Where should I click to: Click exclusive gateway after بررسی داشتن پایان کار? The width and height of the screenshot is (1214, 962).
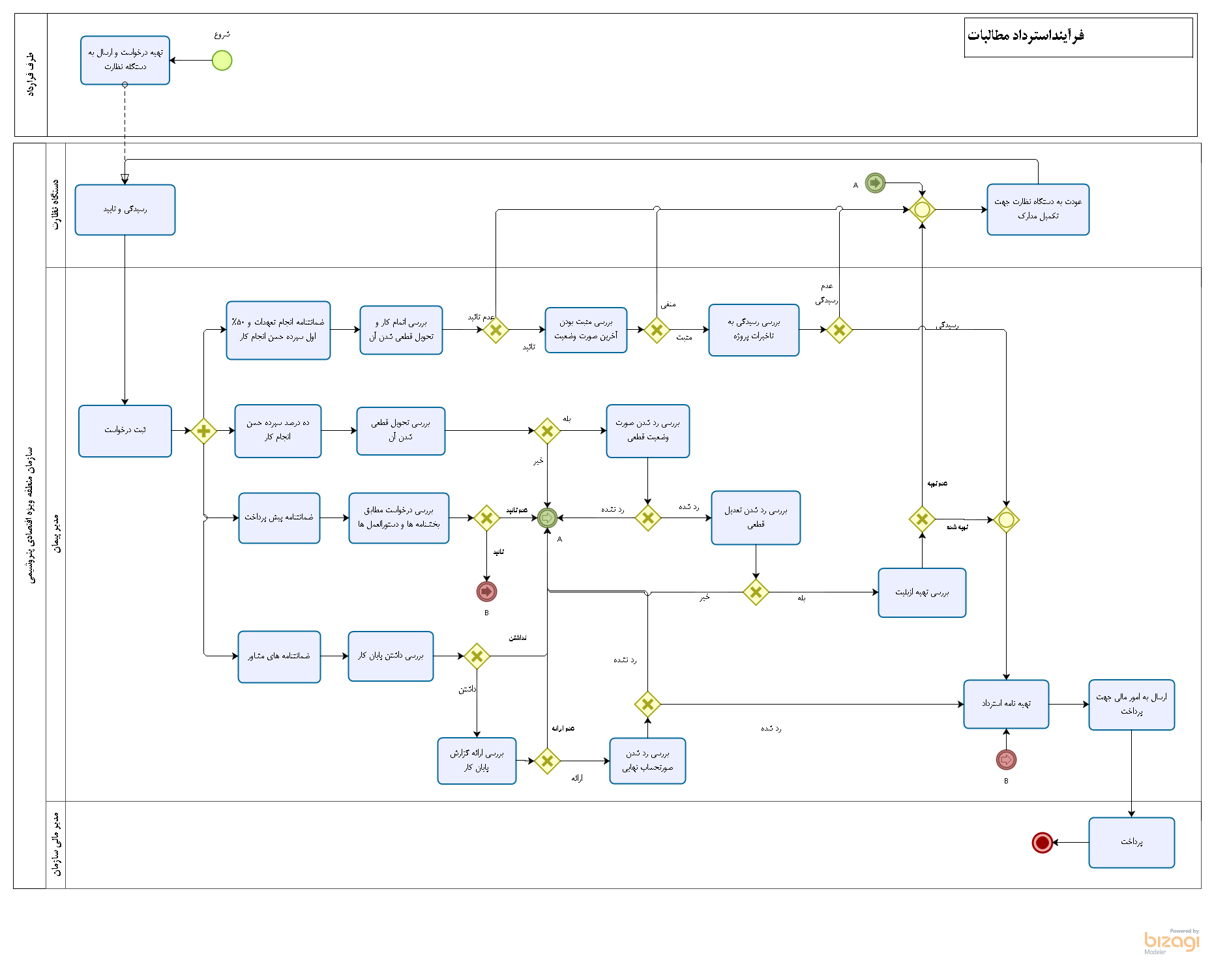point(477,656)
